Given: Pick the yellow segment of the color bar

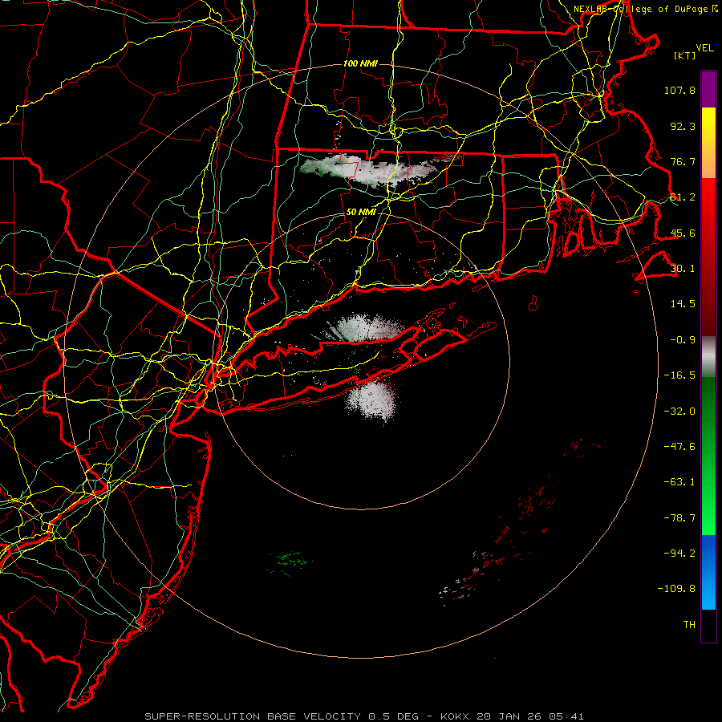Looking at the screenshot, I should 708,125.
